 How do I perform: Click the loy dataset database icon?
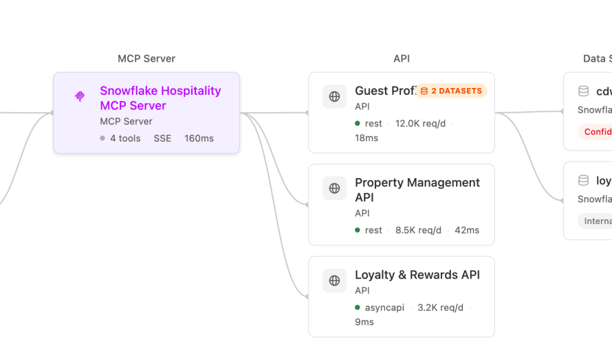tap(584, 180)
